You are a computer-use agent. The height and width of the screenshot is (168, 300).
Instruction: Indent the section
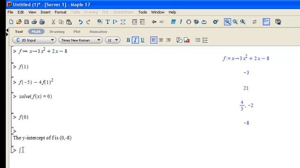click(135, 22)
